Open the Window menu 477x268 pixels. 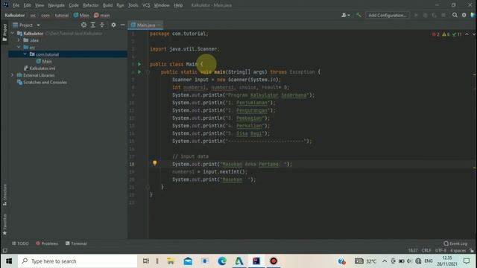coord(162,5)
